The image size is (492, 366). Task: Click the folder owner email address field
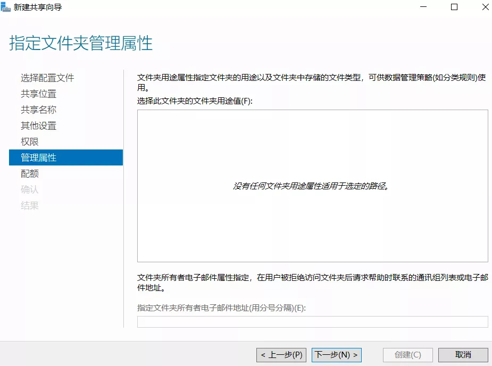(x=312, y=322)
